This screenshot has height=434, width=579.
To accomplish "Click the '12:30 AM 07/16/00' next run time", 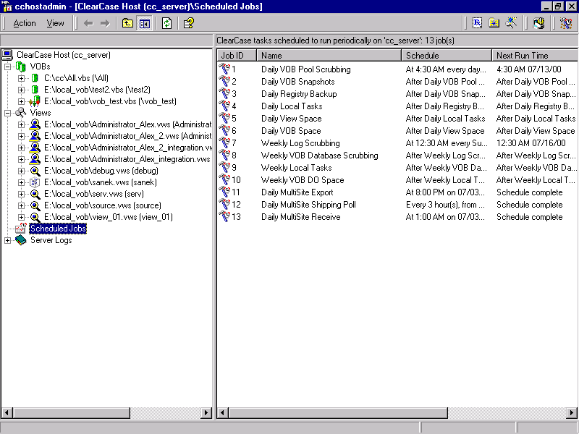I will point(531,143).
